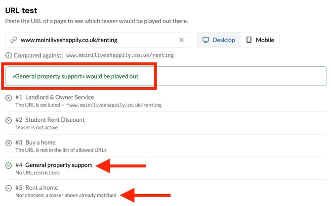Open the #1 Landlord & Owner Service row

(166, 101)
